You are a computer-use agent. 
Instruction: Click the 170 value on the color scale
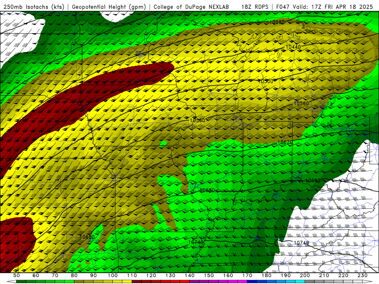coord(247,275)
